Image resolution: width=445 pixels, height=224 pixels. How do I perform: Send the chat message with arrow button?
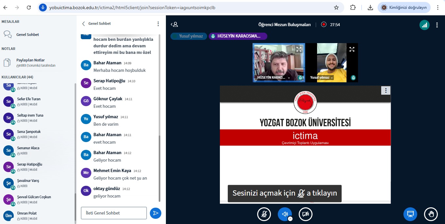coord(156,213)
